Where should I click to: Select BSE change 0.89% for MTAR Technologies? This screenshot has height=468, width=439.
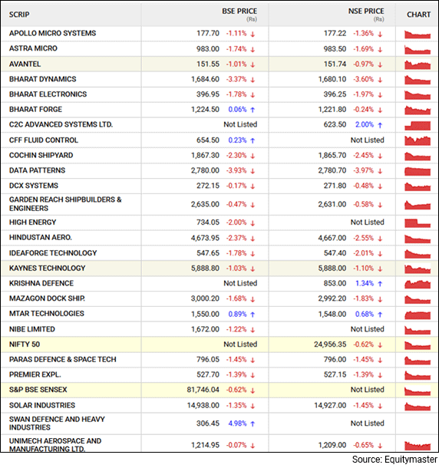(237, 315)
